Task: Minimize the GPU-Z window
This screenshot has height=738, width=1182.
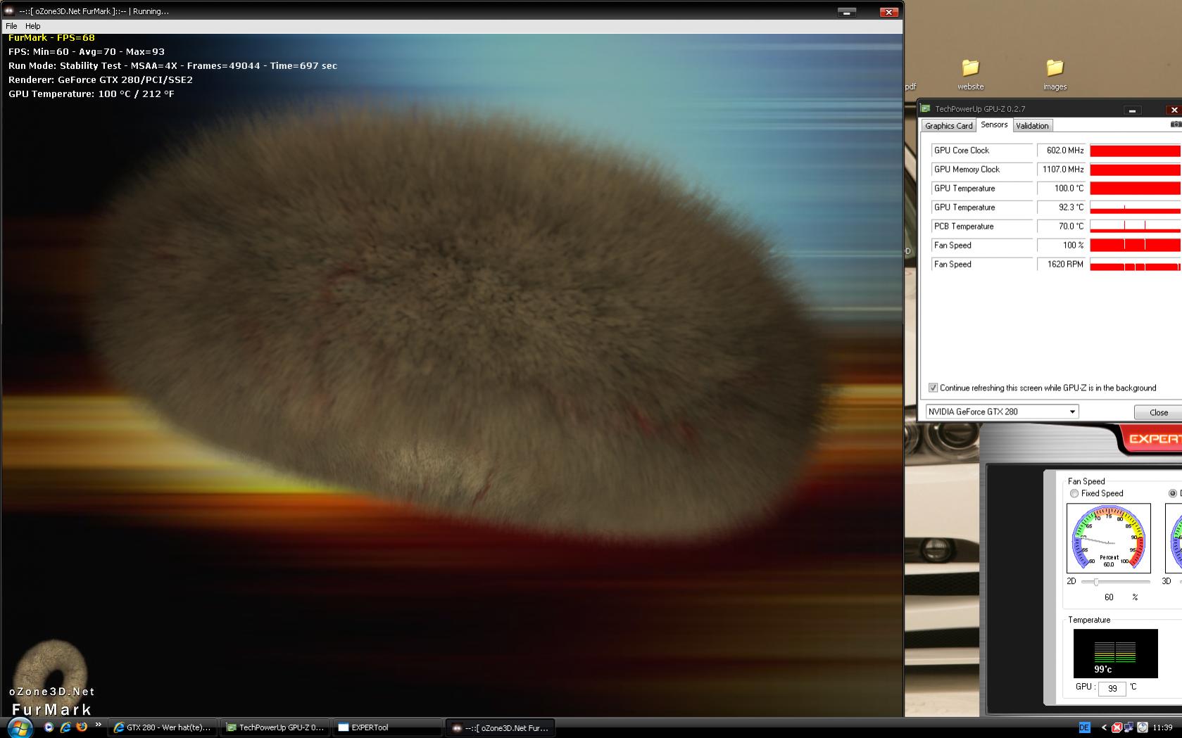Action: pyautogui.click(x=1132, y=110)
